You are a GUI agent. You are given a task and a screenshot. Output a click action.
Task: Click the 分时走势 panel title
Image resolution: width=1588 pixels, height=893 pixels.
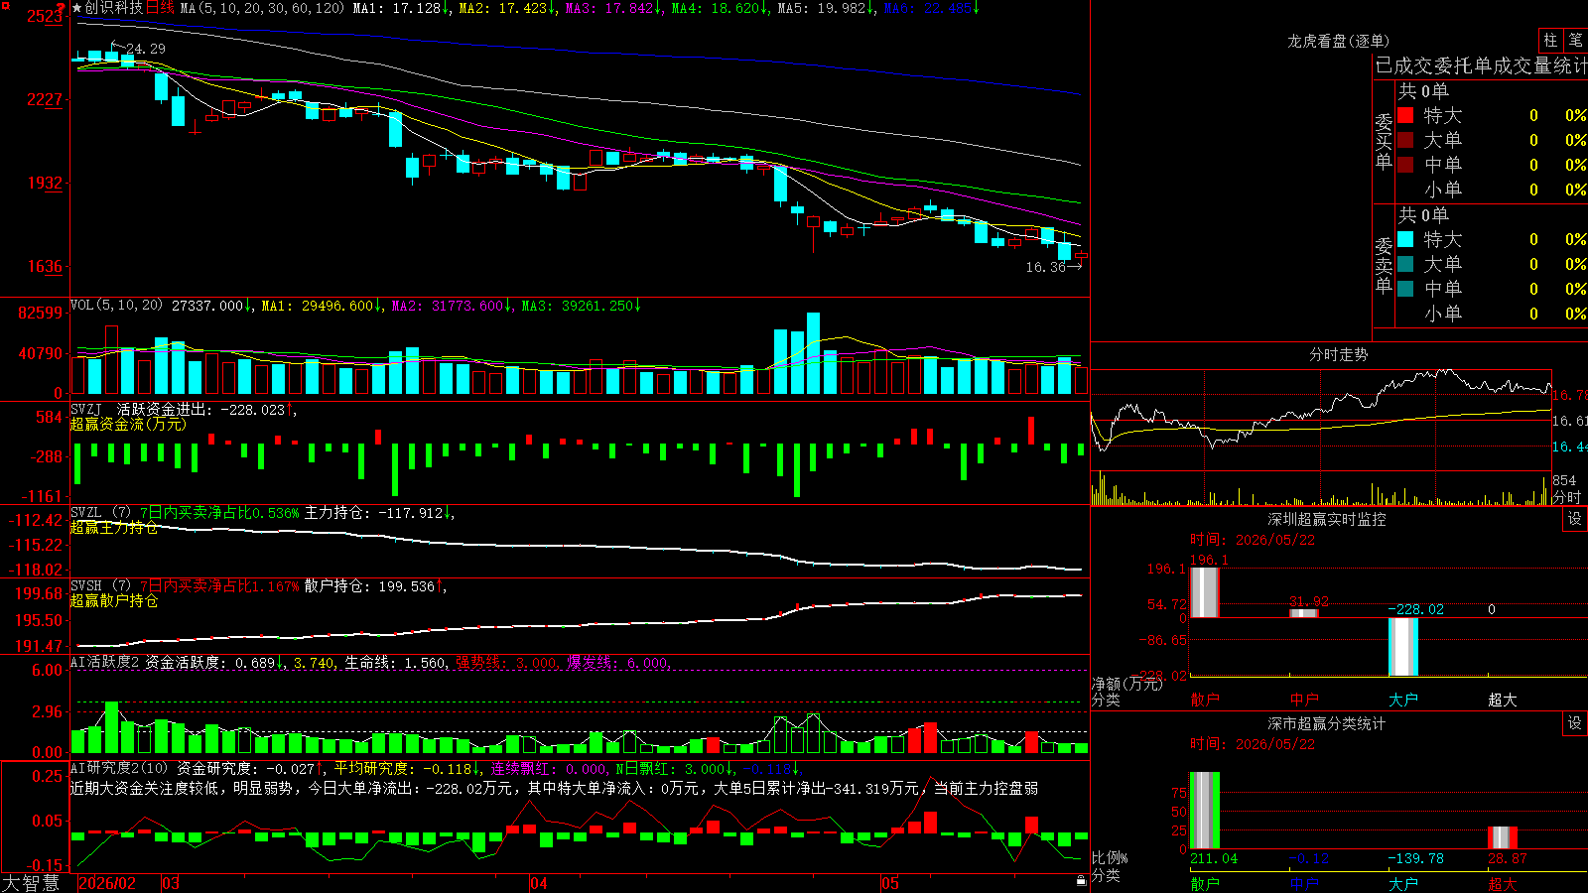[x=1338, y=354]
